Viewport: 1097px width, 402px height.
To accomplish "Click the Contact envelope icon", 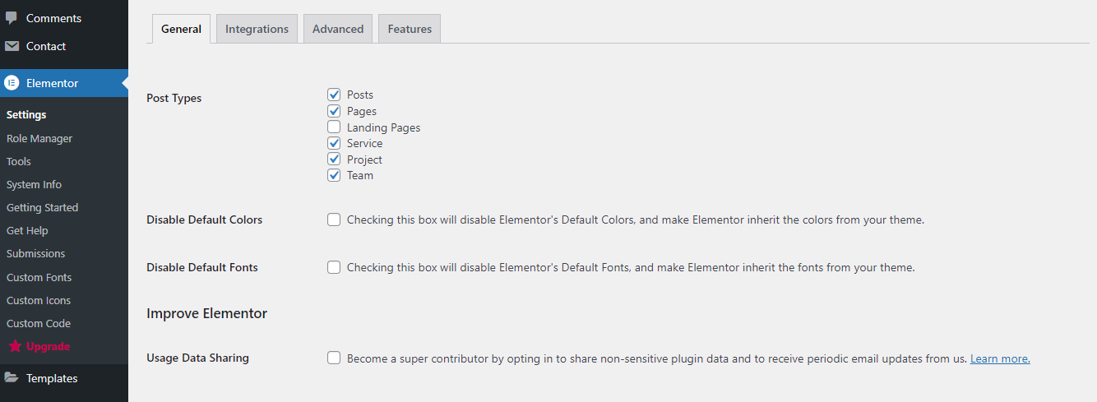I will 12,46.
